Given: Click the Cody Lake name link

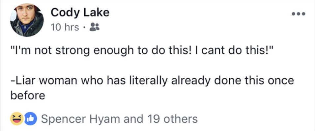Looking at the screenshot, I should click(x=80, y=13).
